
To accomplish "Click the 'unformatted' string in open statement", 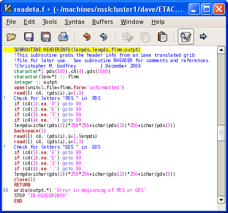I will click(x=104, y=88).
